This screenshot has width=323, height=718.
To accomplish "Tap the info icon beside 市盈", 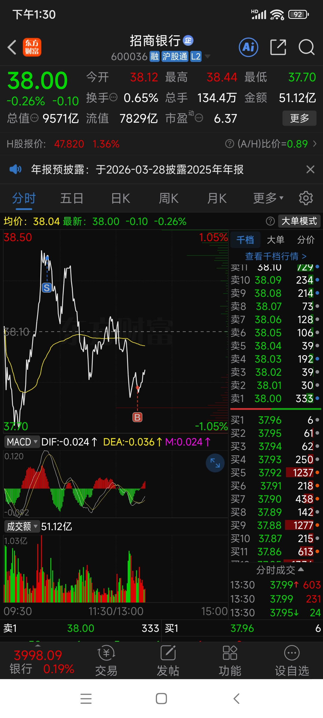I will (199, 118).
